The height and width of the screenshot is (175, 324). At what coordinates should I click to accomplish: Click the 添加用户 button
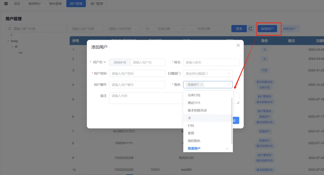[267, 29]
